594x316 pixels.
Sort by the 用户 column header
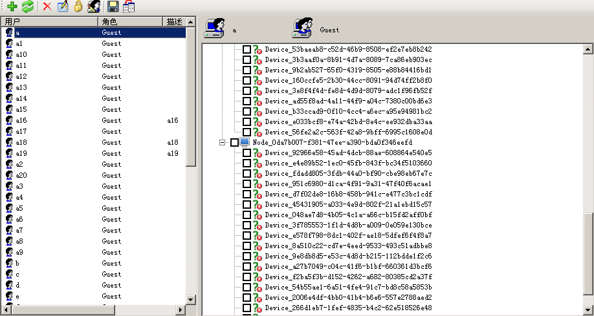tap(49, 22)
